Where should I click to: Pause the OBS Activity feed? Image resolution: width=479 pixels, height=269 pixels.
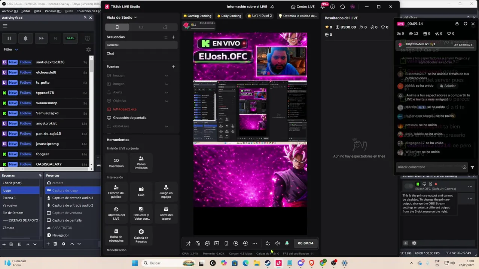pyautogui.click(x=9, y=38)
